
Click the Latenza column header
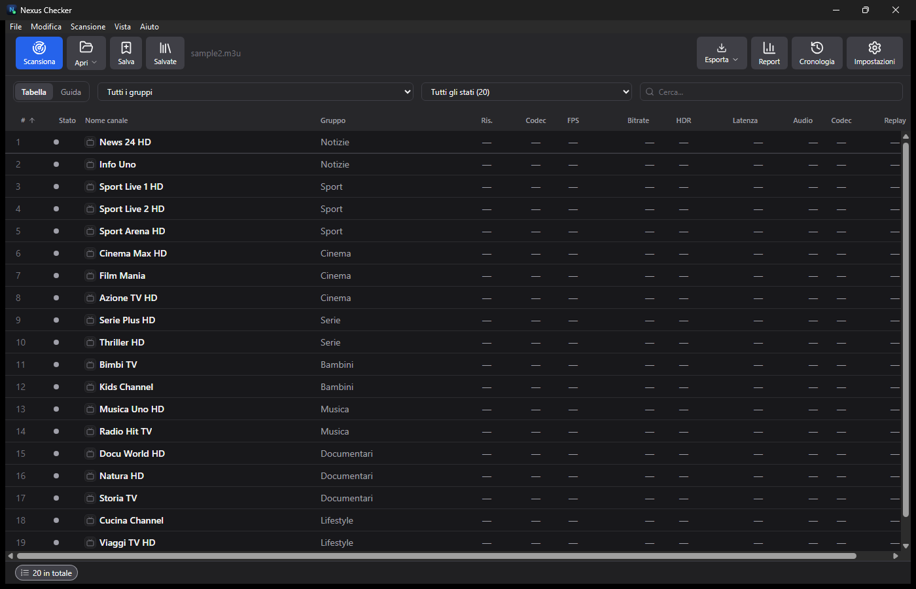[x=745, y=120]
